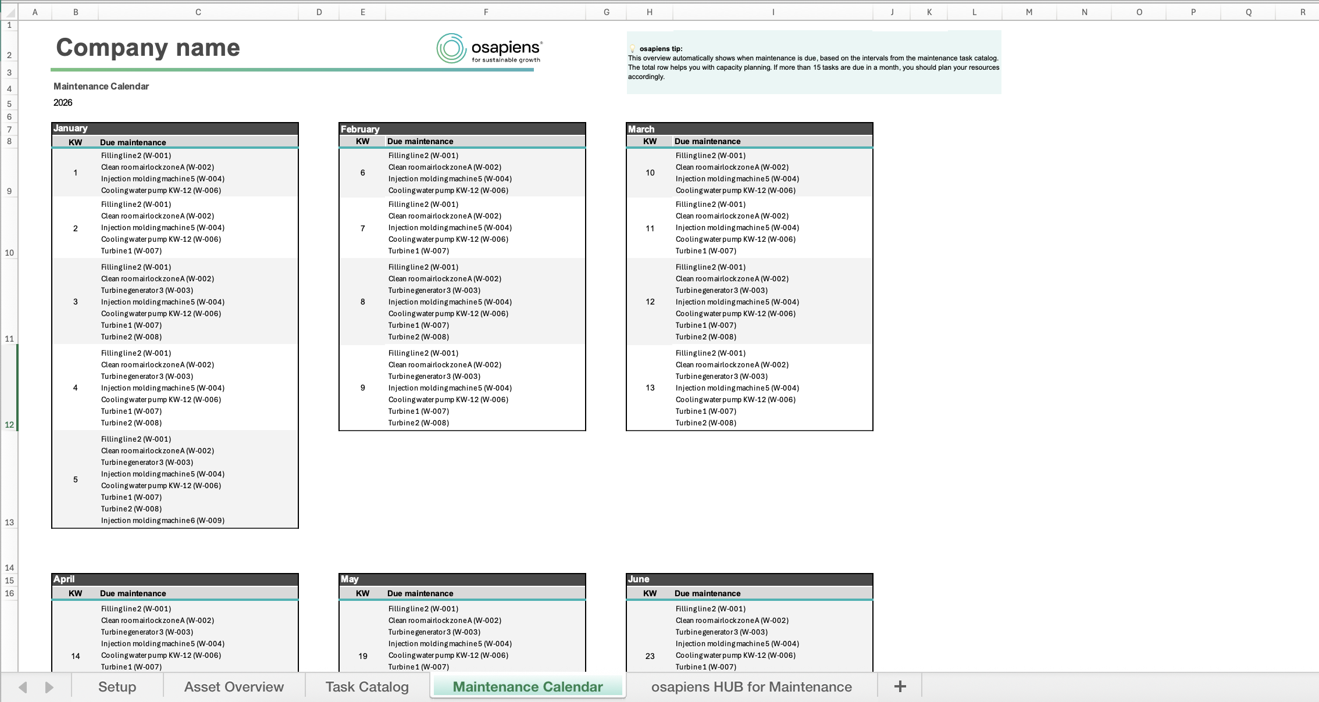Select the March Due maintenance header
Viewport: 1319px width, 702px height.
[x=708, y=141]
